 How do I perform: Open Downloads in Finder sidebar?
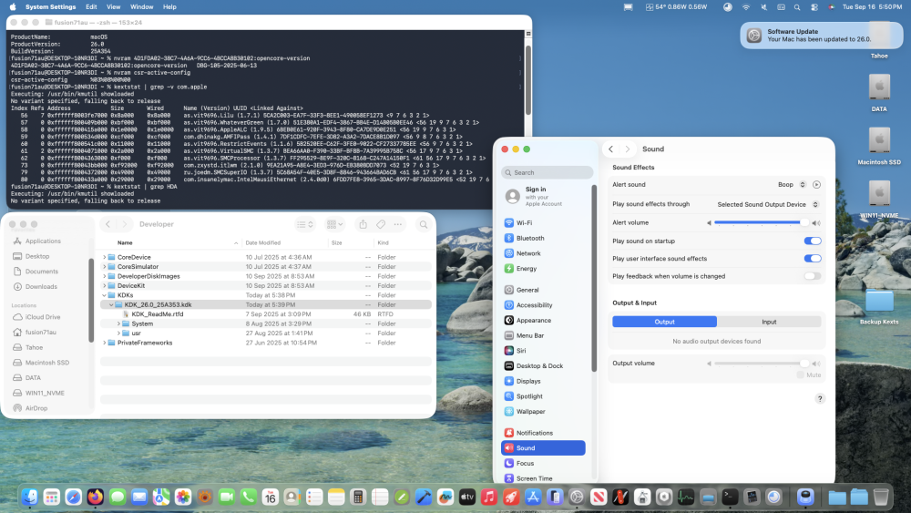41,286
